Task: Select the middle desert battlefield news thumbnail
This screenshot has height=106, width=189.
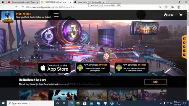Action: click(93, 95)
